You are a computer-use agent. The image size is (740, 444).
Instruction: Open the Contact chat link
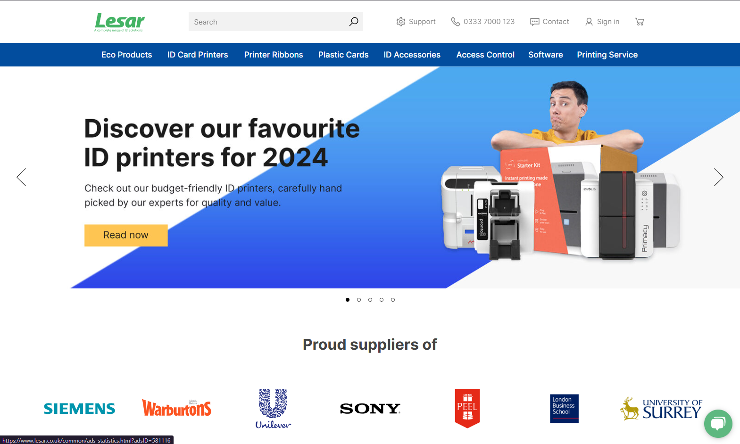[x=549, y=22]
